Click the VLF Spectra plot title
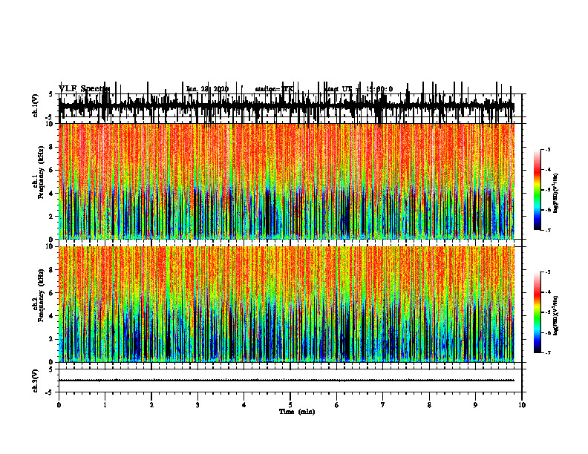The width and height of the screenshot is (588, 454). 84,88
